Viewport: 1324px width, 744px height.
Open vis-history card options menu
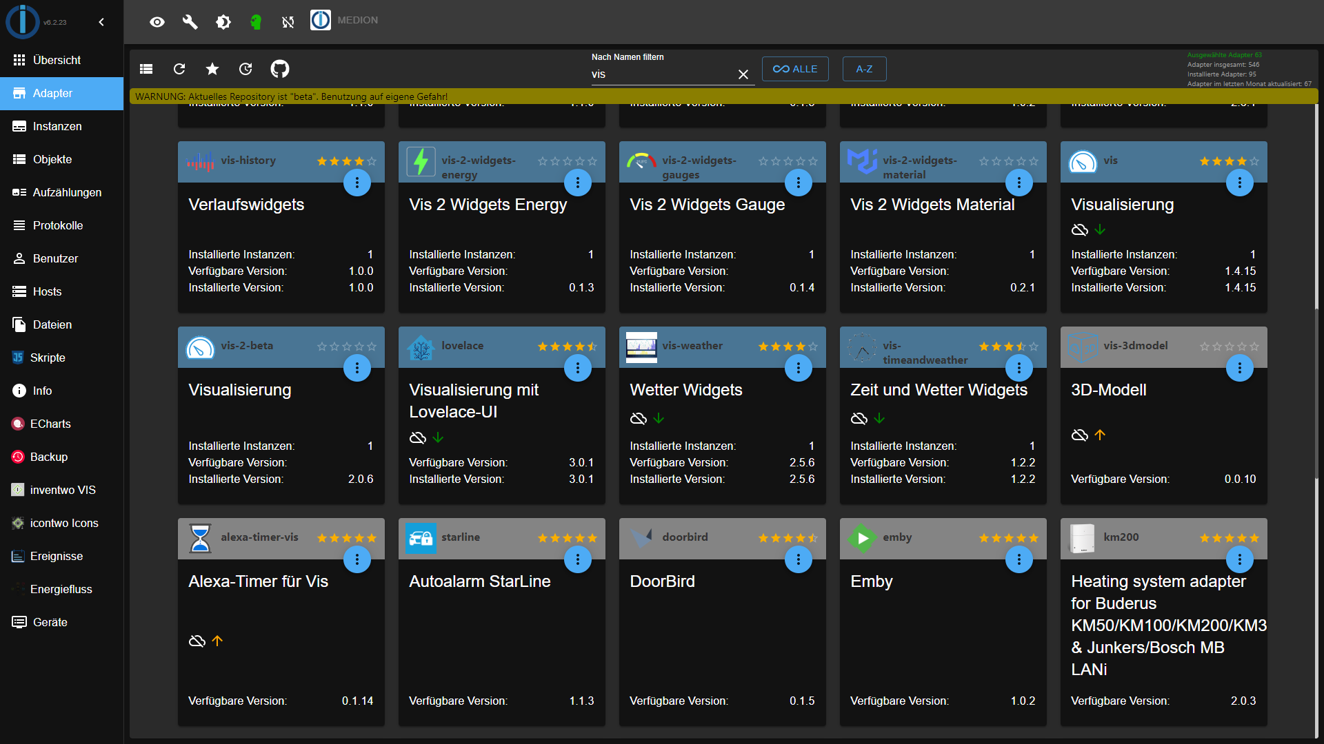(x=357, y=183)
